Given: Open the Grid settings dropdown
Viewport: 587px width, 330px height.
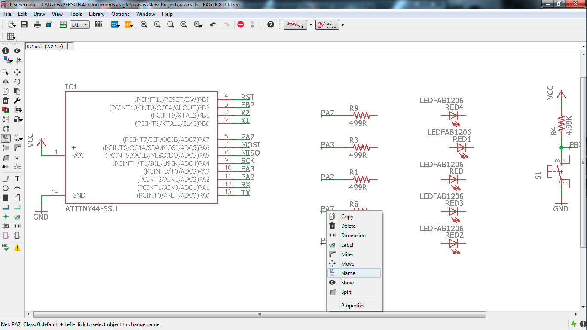Looking at the screenshot, I should 12,37.
